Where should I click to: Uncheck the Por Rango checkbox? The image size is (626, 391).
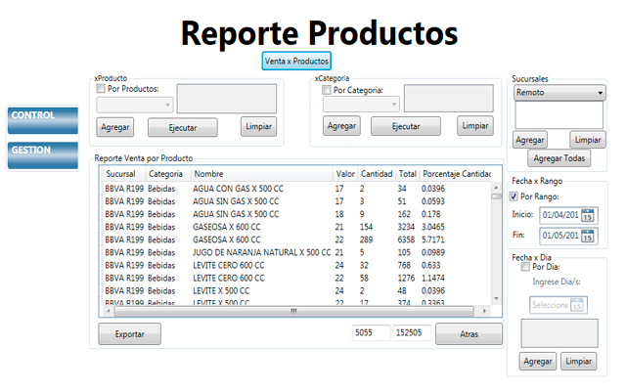click(x=514, y=196)
